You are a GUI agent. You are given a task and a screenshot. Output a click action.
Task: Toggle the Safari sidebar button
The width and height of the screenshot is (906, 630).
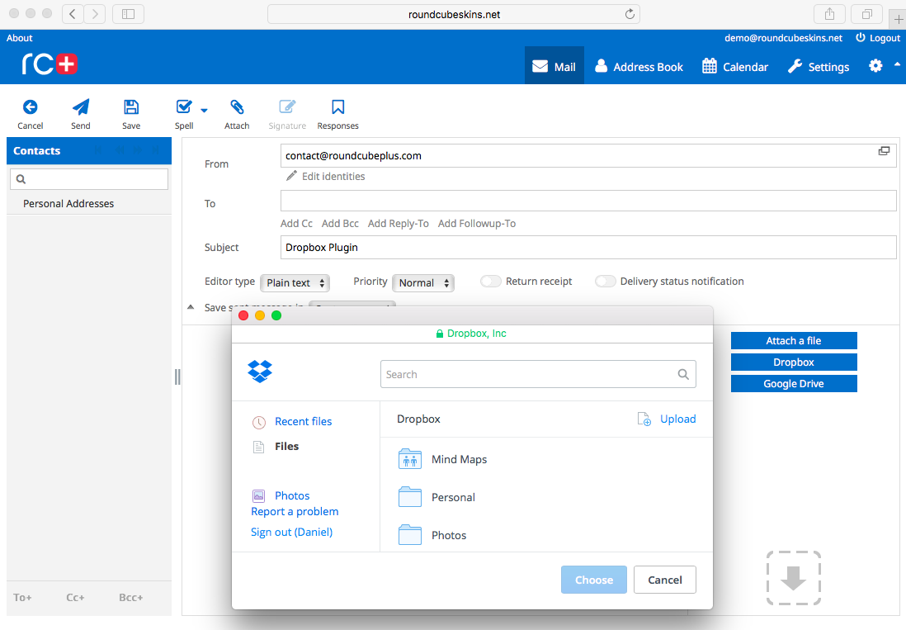pos(128,14)
